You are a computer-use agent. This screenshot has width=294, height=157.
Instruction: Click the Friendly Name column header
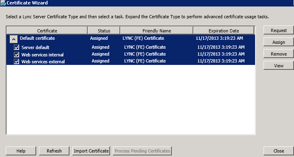[x=157, y=30]
